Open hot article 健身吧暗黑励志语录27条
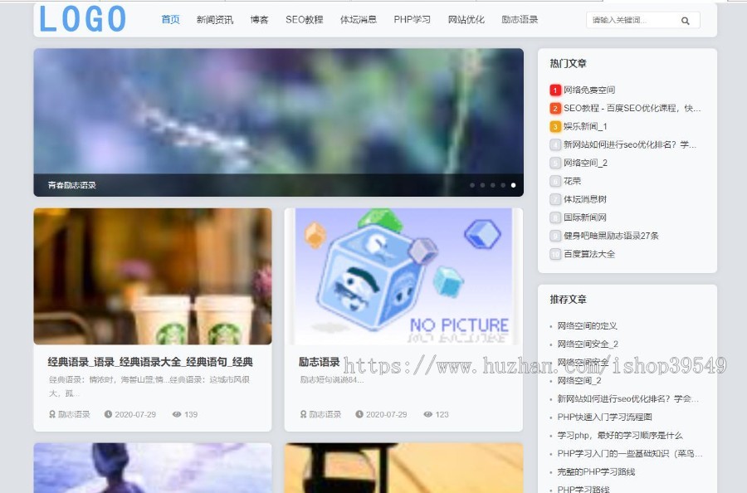 click(x=611, y=236)
